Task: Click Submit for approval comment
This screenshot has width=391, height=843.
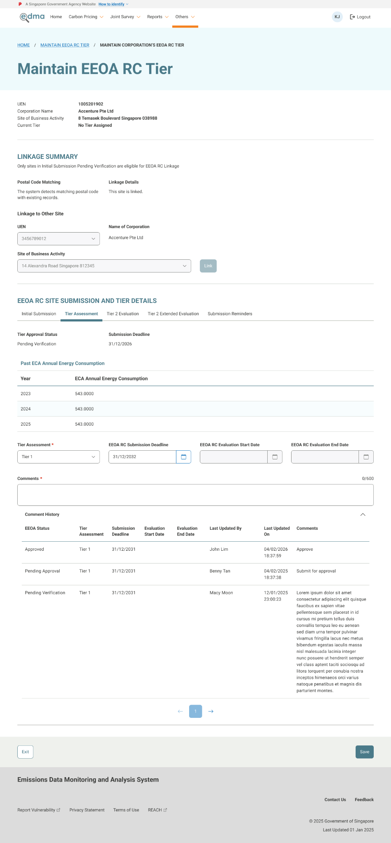Action: pos(316,571)
